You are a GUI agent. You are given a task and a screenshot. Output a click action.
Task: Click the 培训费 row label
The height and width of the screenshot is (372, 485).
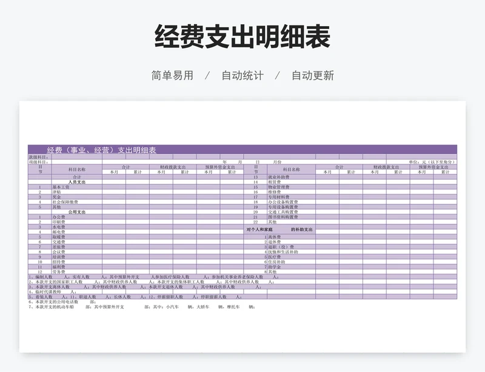pyautogui.click(x=59, y=257)
